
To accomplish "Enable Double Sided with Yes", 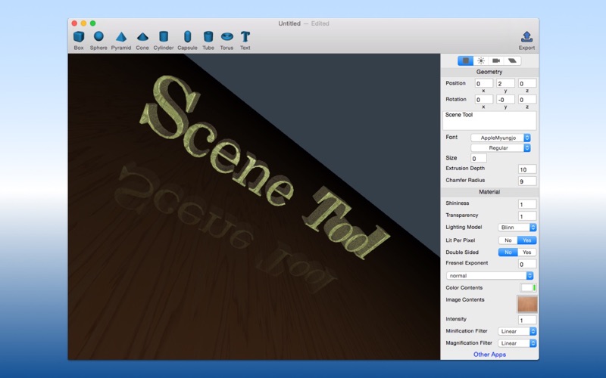I will pyautogui.click(x=527, y=253).
